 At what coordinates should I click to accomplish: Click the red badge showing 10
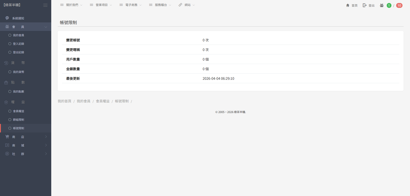(x=399, y=5)
